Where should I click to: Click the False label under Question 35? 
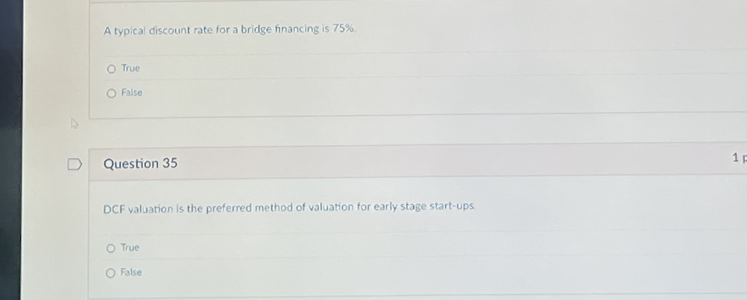[x=131, y=272]
